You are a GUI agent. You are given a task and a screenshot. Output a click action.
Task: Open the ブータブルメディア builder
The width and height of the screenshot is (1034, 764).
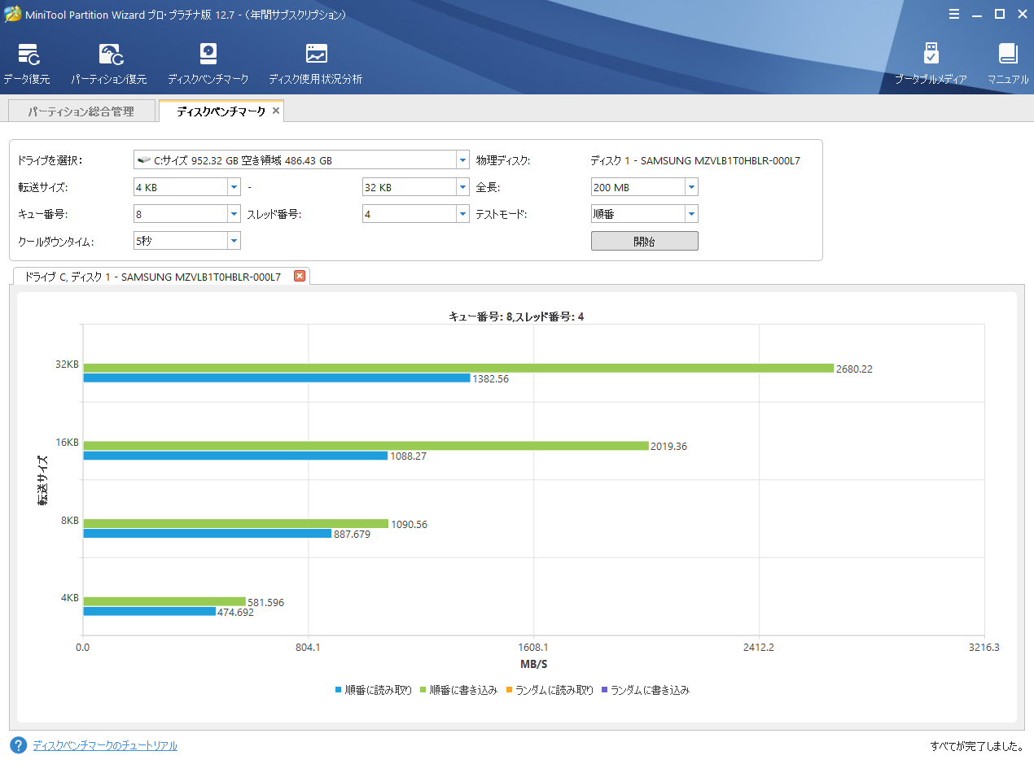(931, 64)
